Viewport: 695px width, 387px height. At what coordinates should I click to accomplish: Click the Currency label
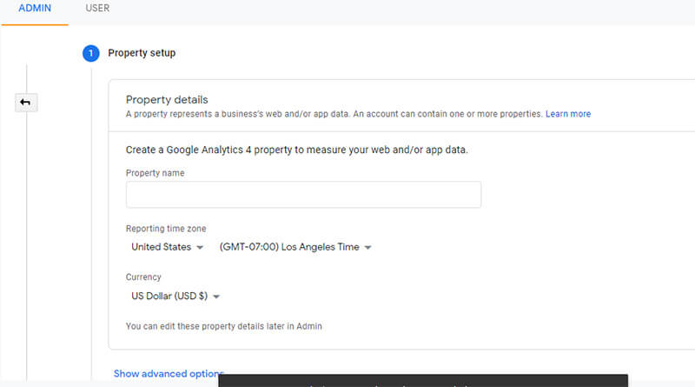pos(143,277)
